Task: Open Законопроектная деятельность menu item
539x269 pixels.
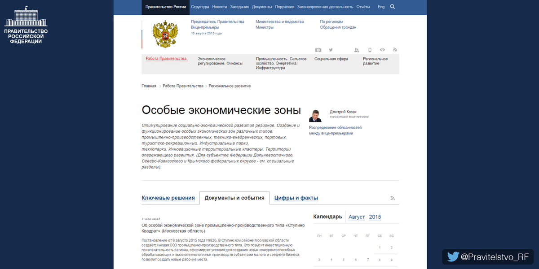Action: (325, 7)
